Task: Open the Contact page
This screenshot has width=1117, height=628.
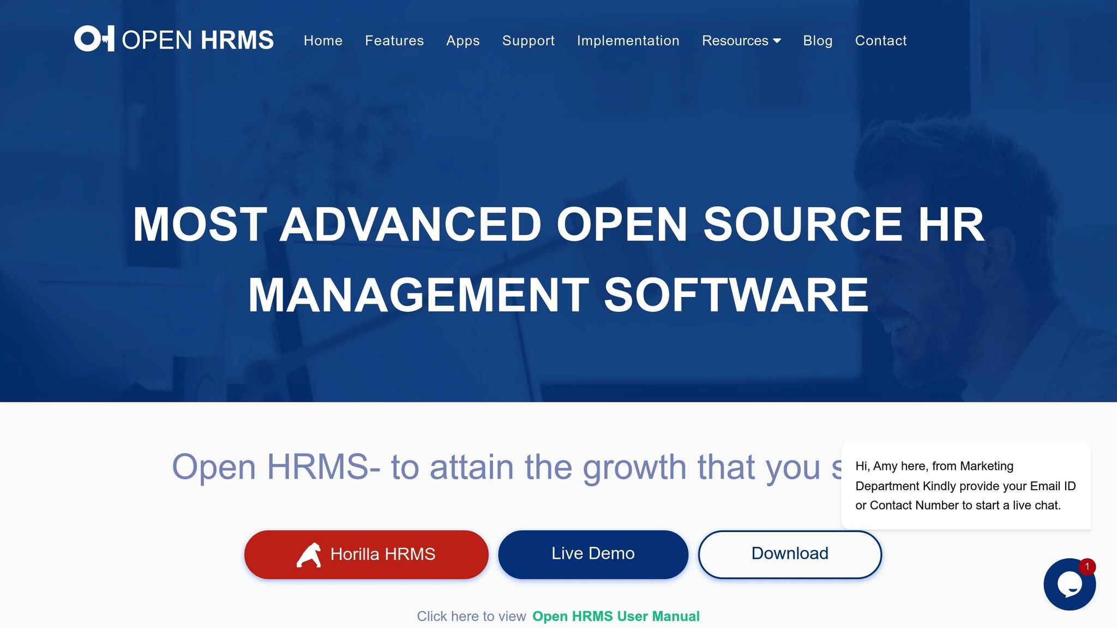Action: 881,40
